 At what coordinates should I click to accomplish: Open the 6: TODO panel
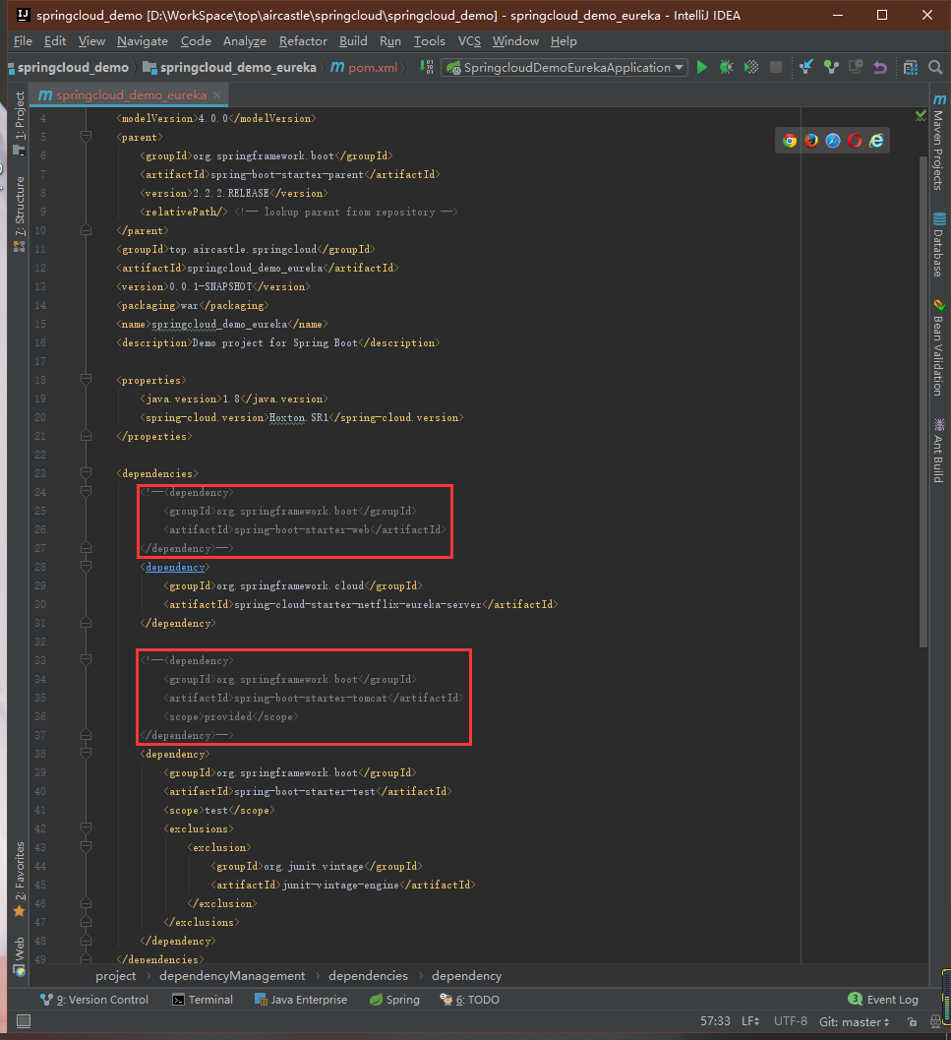(469, 1000)
